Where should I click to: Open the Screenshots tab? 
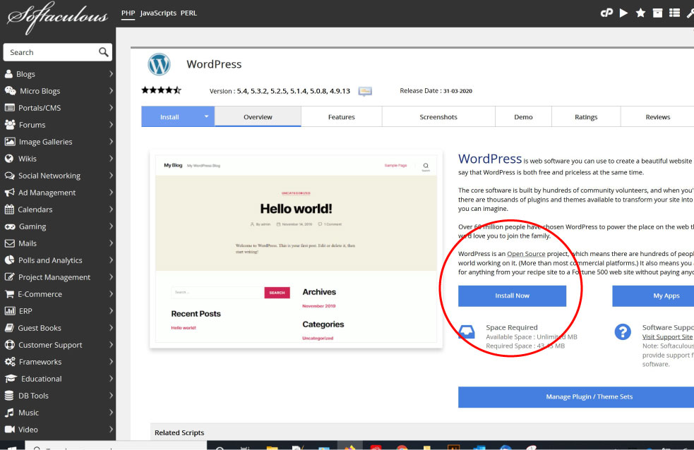(x=438, y=116)
